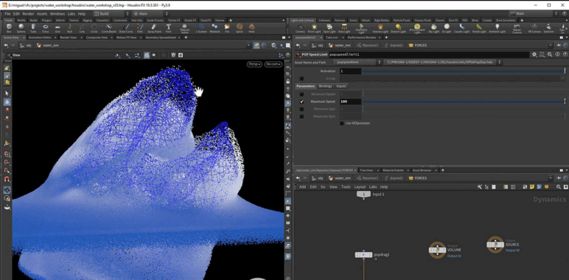Click the File shelf tool
569x280 pixels.
[x=227, y=28]
